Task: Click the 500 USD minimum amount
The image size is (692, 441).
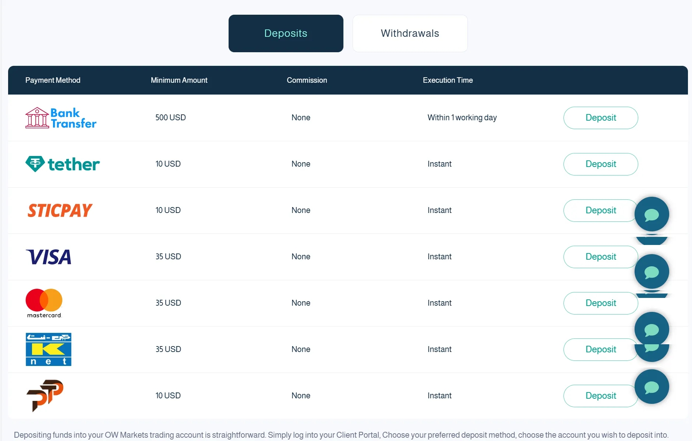Action: [x=170, y=118]
